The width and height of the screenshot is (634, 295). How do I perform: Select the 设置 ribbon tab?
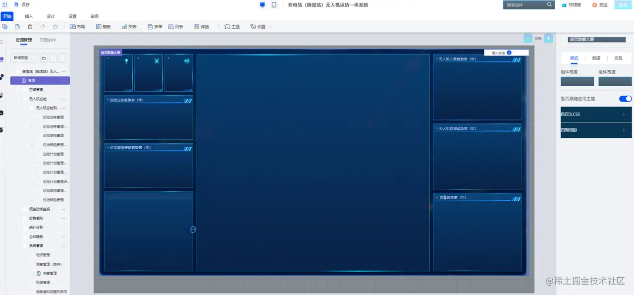[x=72, y=16]
